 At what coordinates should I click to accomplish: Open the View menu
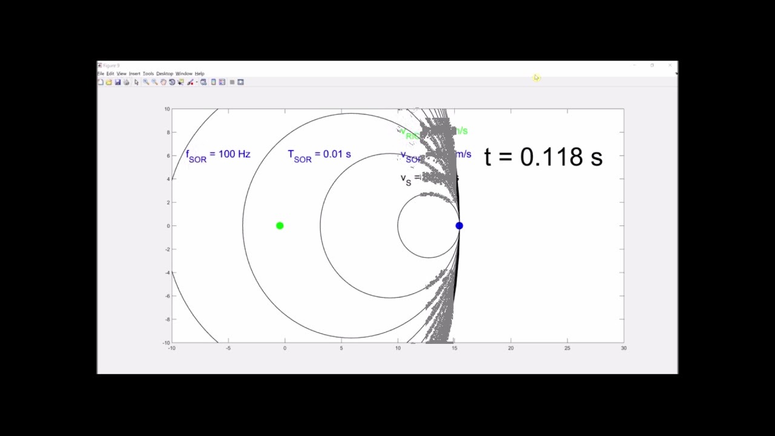coord(122,73)
